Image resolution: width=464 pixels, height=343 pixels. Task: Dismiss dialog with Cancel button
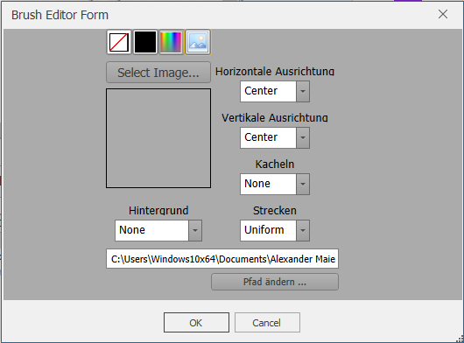(x=267, y=323)
